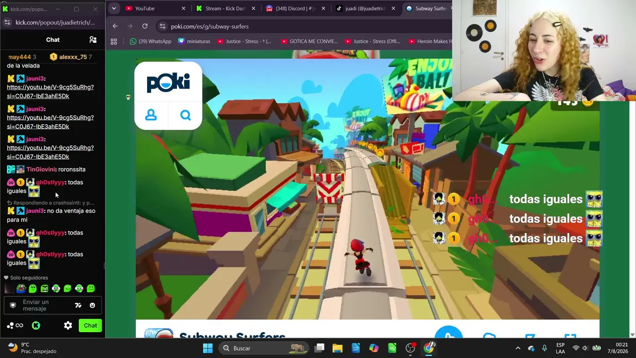636x358 pixels.
Task: Show hidden system tray icons
Action: pyautogui.click(x=518, y=348)
